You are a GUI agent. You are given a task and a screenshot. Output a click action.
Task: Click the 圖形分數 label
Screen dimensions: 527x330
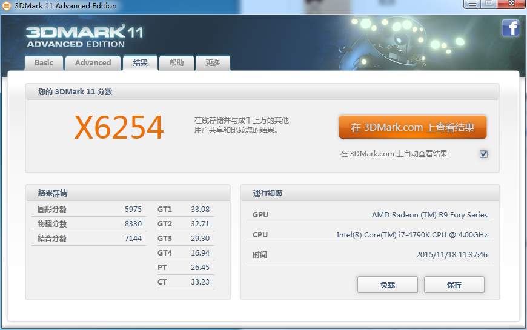pos(52,210)
